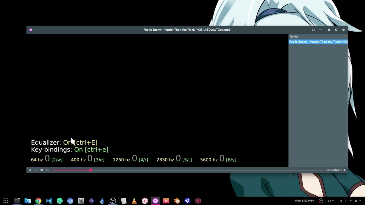Launch VLC media player from the taskbar
Screen dimensions: 365x205
[134, 201]
